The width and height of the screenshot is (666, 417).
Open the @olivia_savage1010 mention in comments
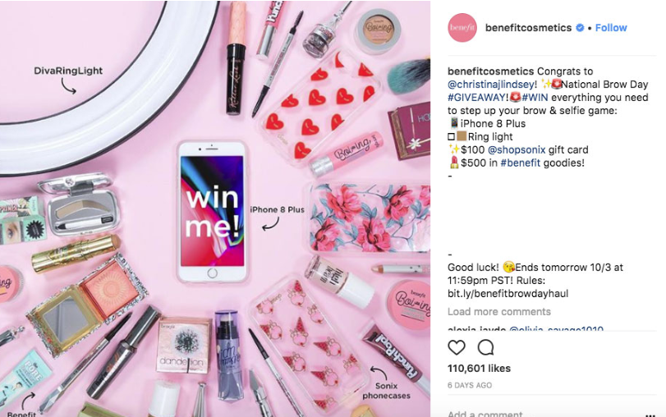coord(556,328)
